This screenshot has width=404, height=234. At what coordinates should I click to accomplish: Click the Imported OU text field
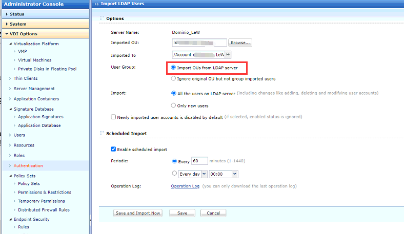click(199, 42)
